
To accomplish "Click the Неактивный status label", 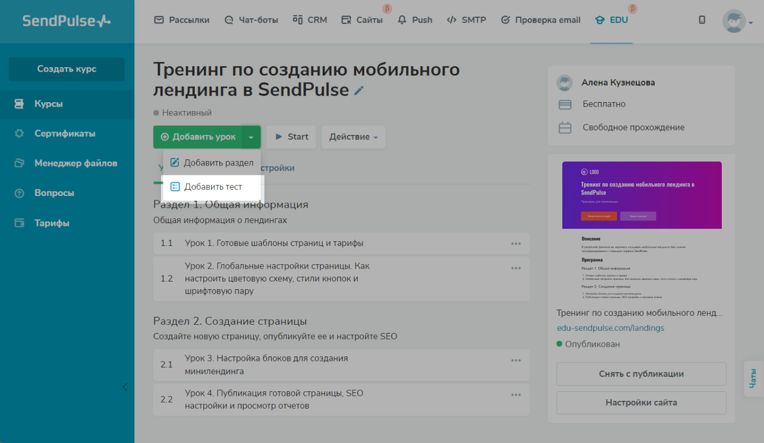I will pyautogui.click(x=183, y=113).
